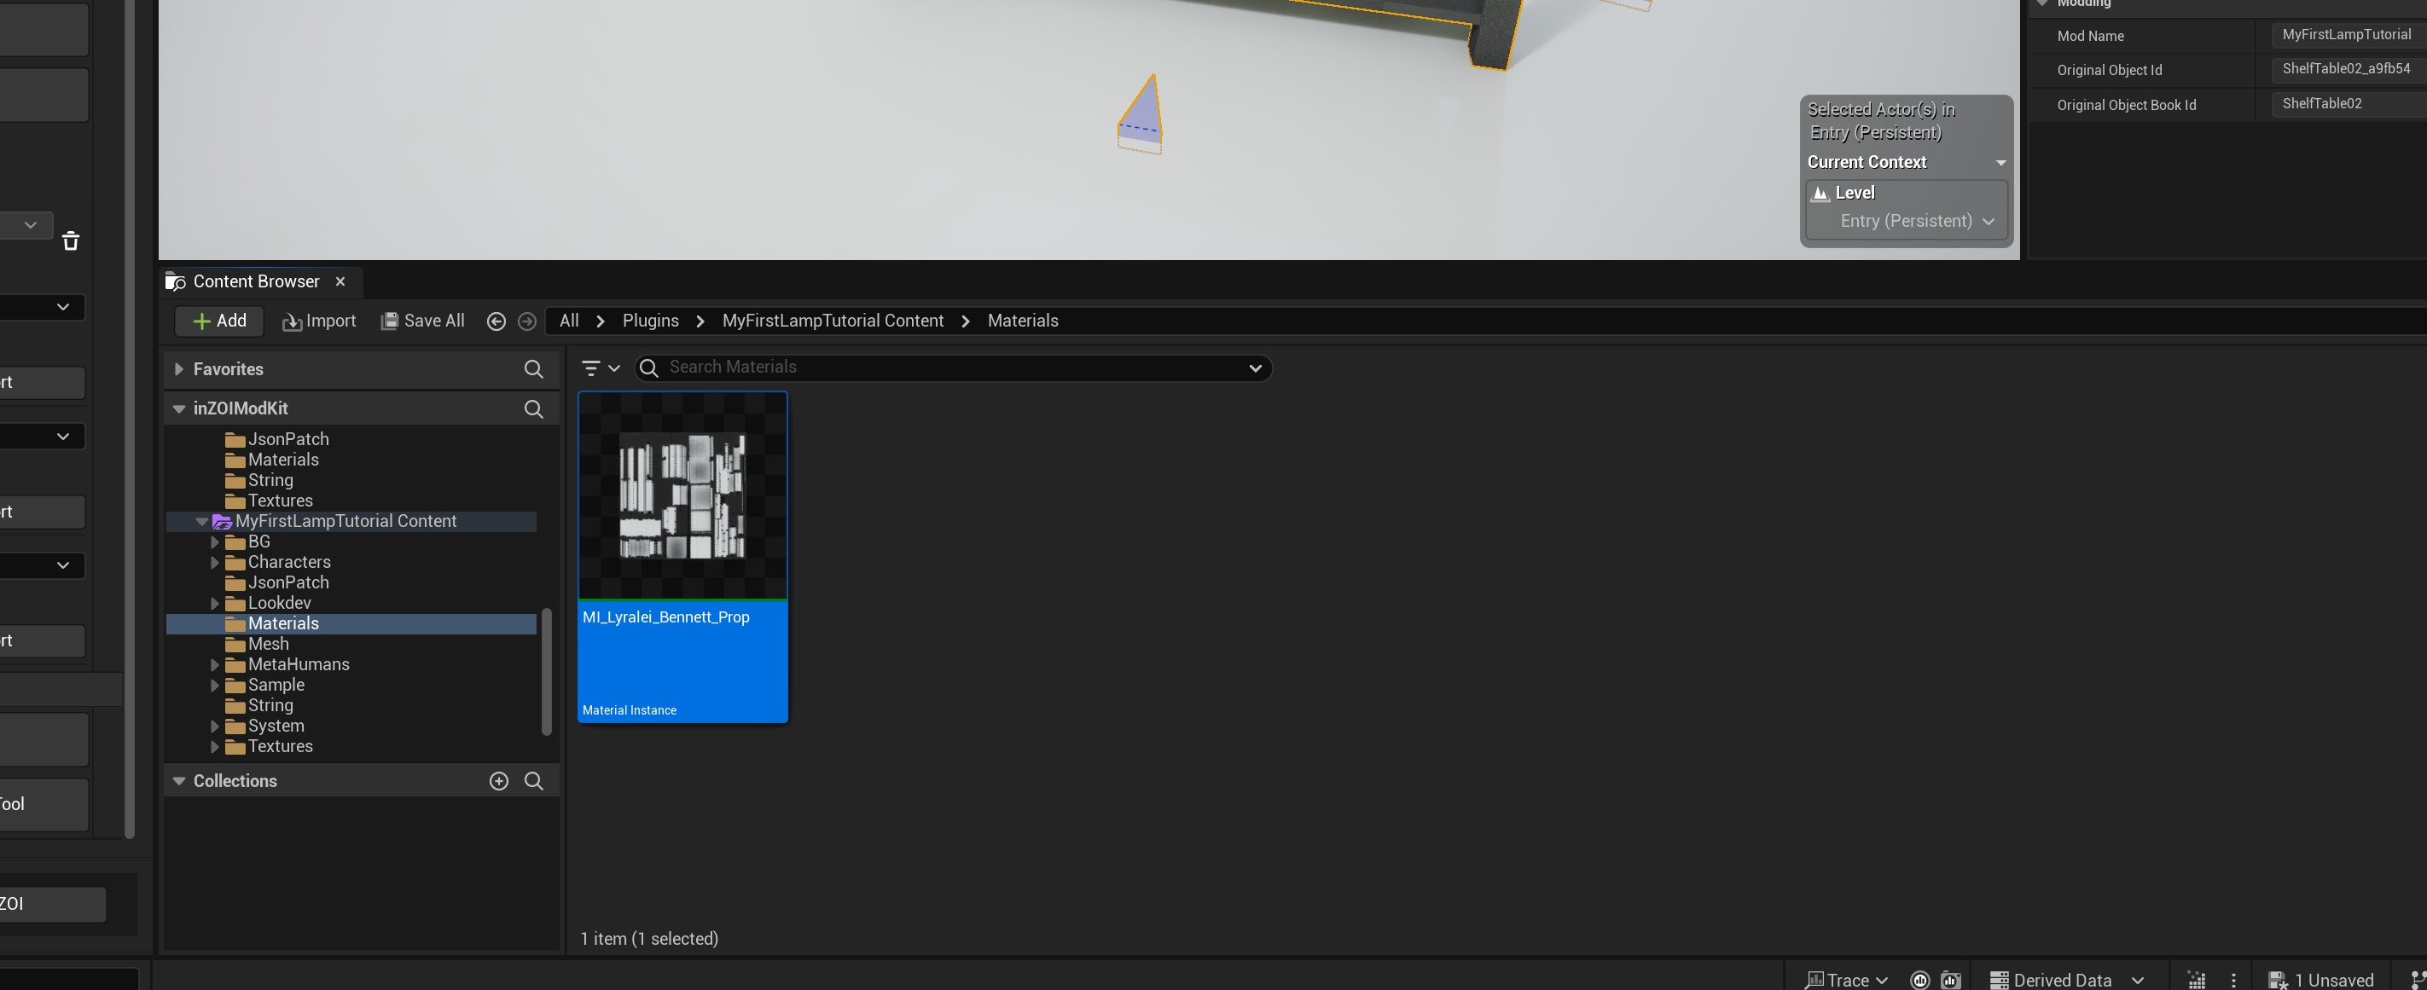Go back in Content Browser history
The width and height of the screenshot is (2427, 990).
(496, 321)
